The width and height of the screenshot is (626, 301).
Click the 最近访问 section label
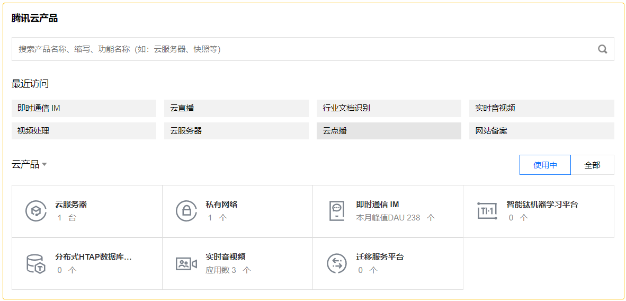30,84
